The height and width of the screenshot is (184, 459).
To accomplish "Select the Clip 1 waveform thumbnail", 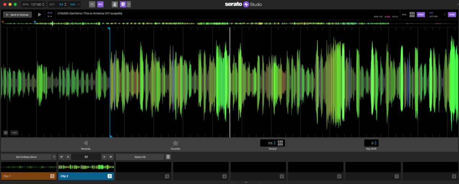I will pos(29,167).
